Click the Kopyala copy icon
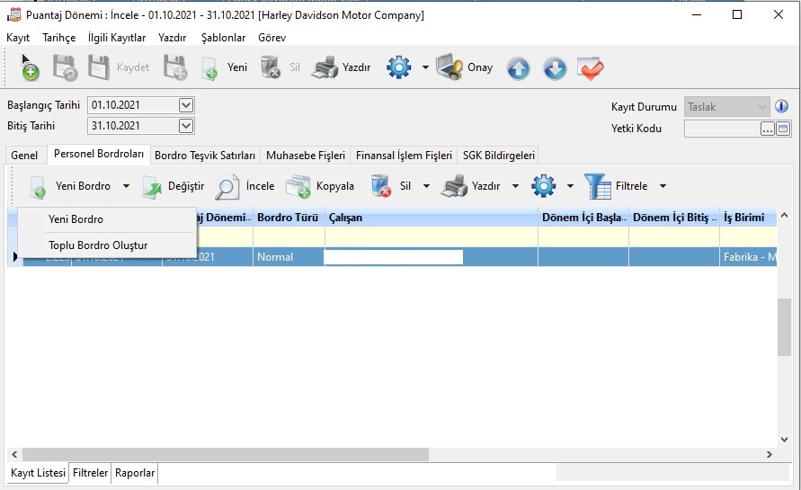The image size is (801, 490). click(x=298, y=186)
